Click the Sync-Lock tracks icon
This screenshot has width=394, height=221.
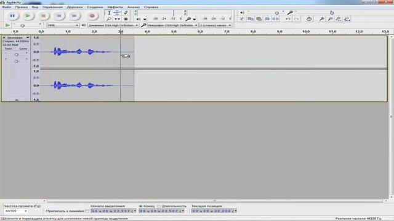pyautogui.click(x=309, y=19)
